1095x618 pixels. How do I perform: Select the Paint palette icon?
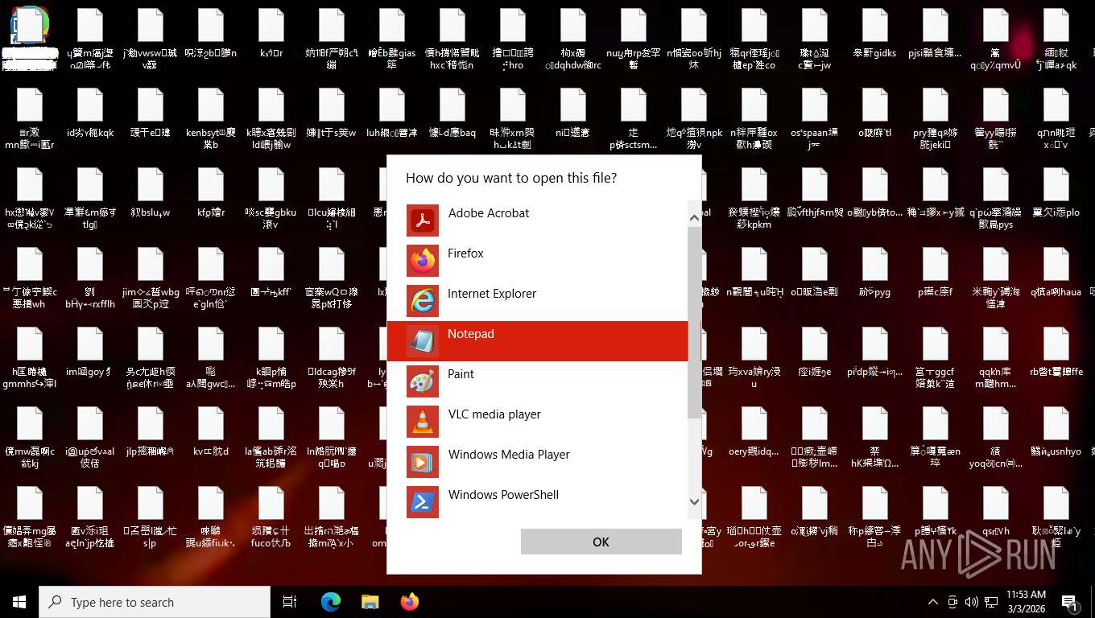click(x=423, y=381)
